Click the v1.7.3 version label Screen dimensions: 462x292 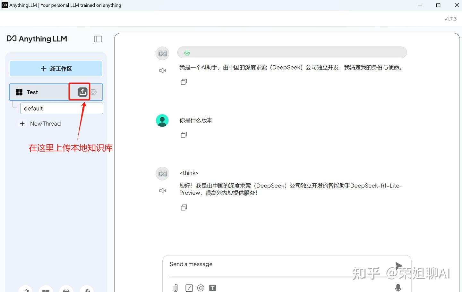(450, 19)
